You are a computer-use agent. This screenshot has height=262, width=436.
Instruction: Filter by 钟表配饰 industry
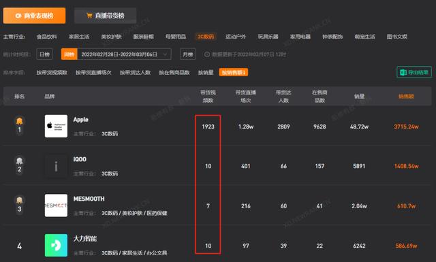pos(332,37)
